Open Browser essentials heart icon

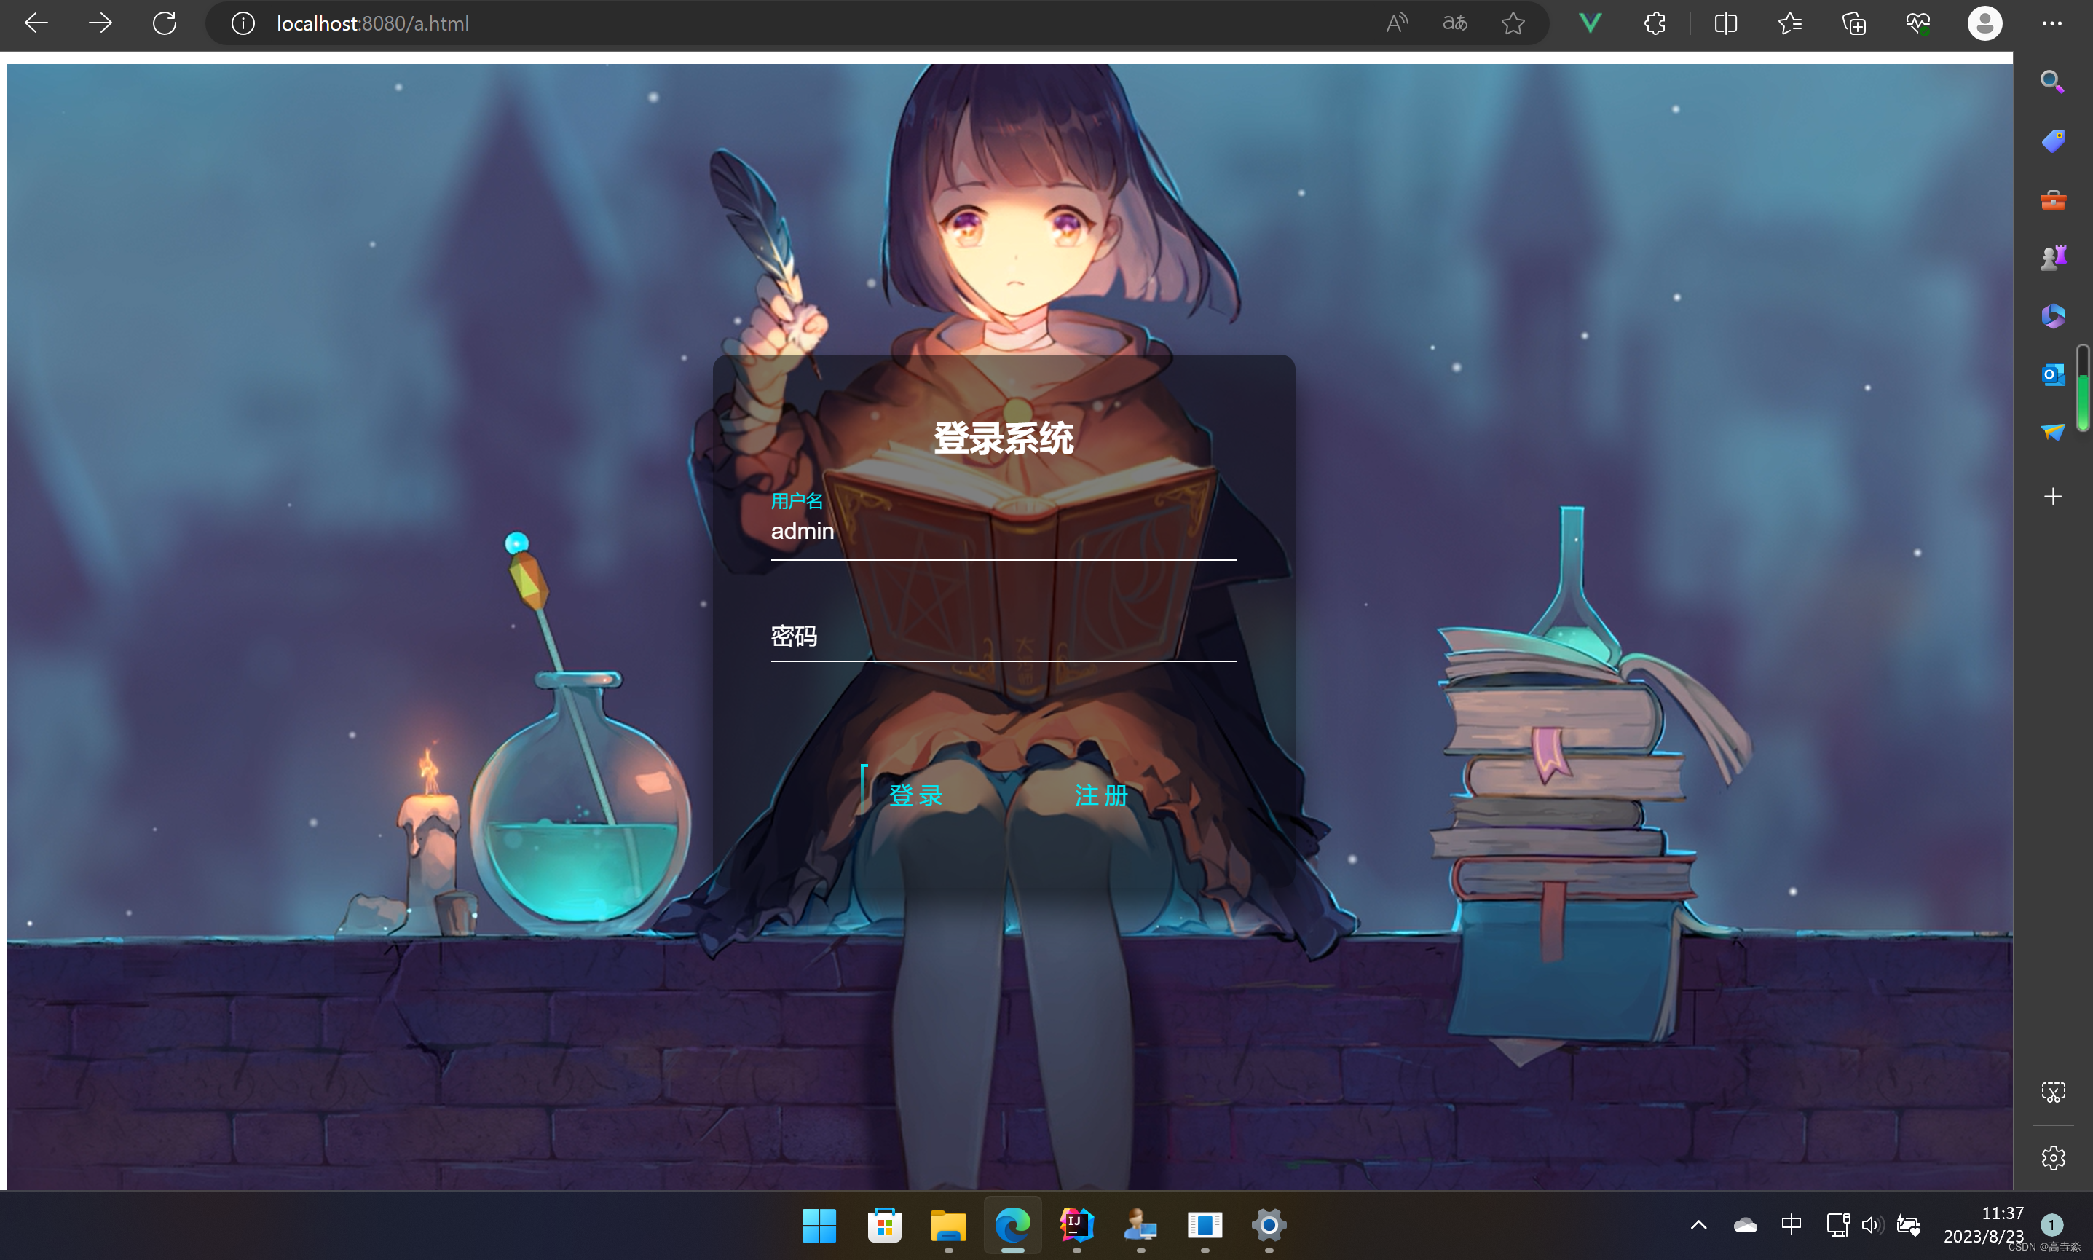click(1918, 23)
